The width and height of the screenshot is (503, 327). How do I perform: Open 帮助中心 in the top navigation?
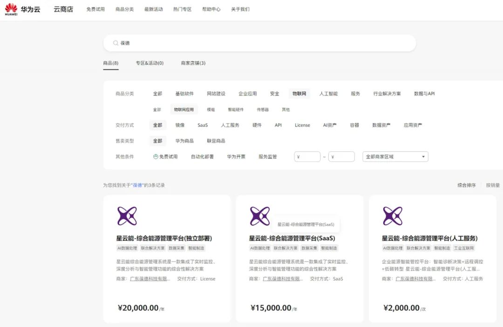(x=211, y=9)
